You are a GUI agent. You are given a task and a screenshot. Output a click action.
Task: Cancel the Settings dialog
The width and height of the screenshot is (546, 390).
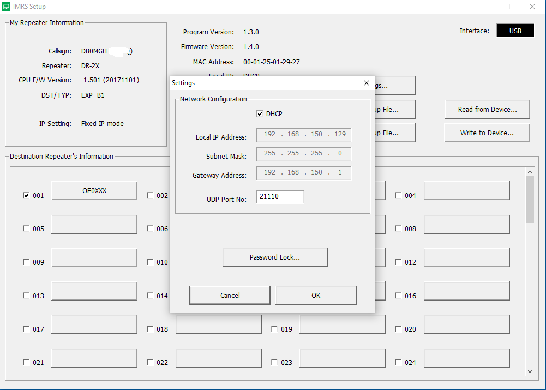click(230, 295)
